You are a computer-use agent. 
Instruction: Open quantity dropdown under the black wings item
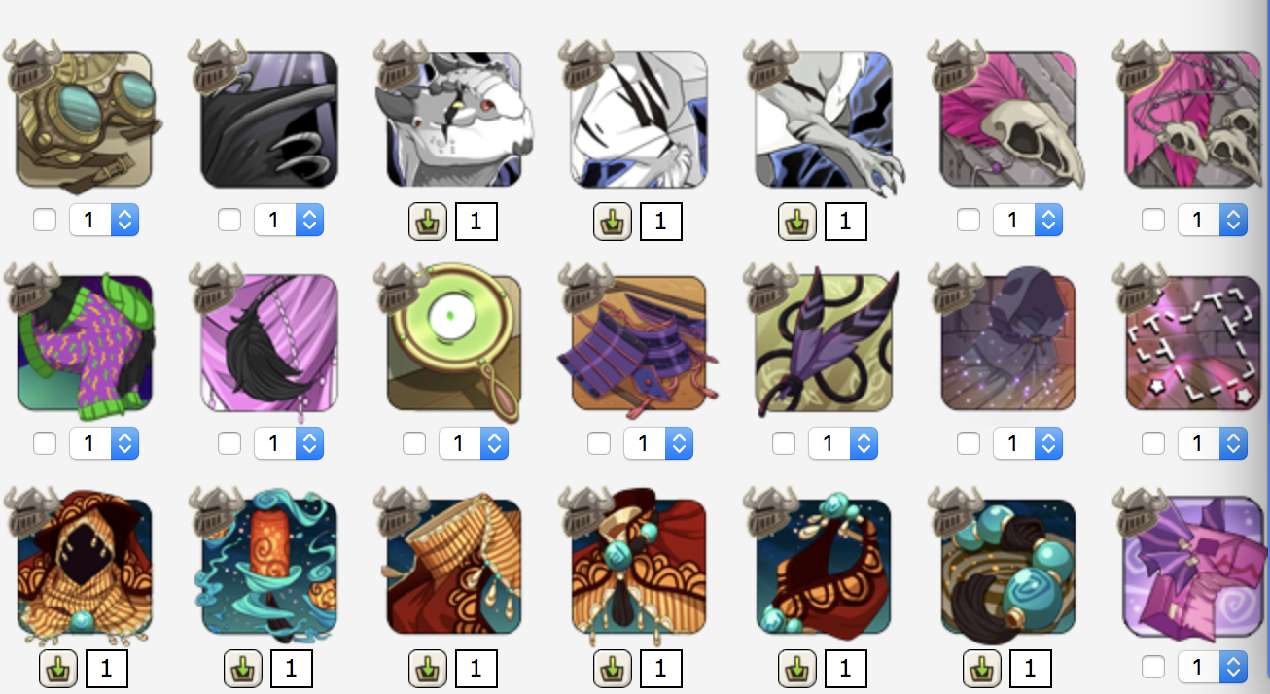[x=289, y=221]
